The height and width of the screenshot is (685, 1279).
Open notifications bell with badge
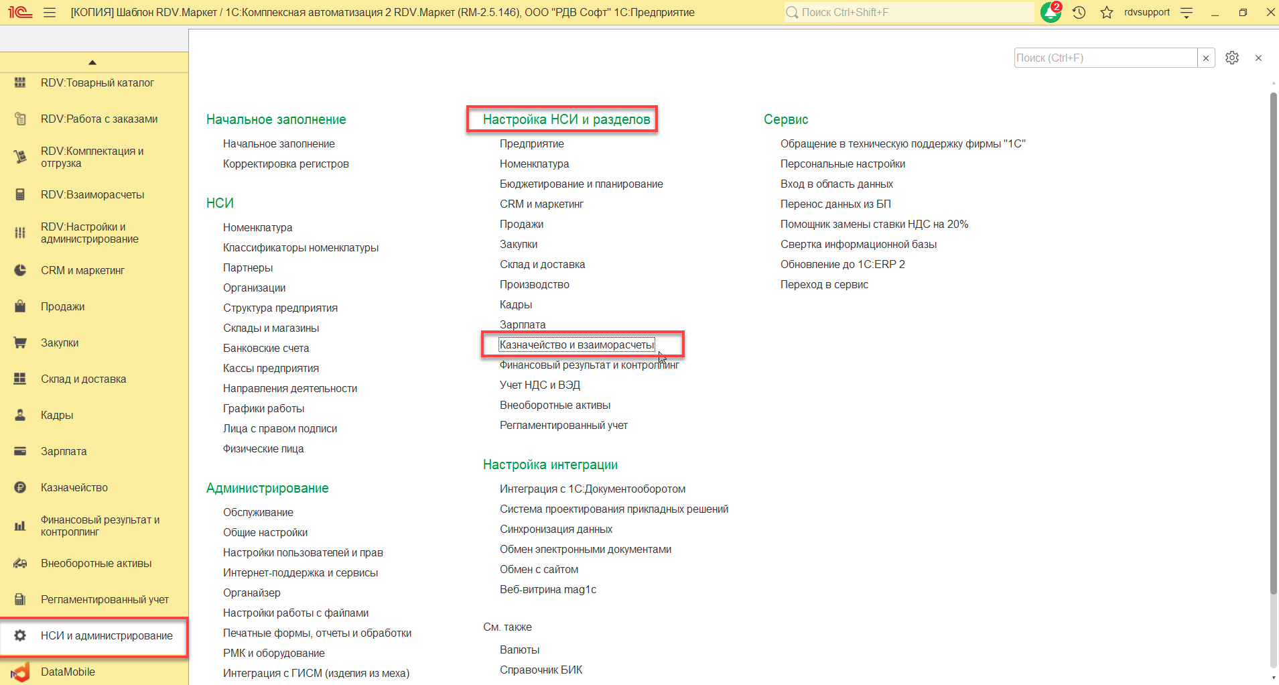pyautogui.click(x=1051, y=12)
